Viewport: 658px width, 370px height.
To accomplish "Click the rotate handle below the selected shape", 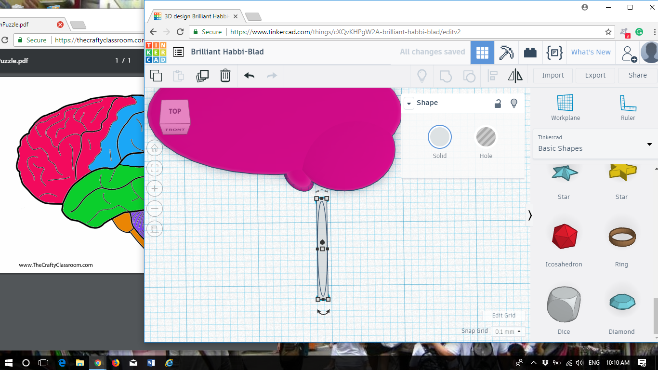I will (323, 312).
